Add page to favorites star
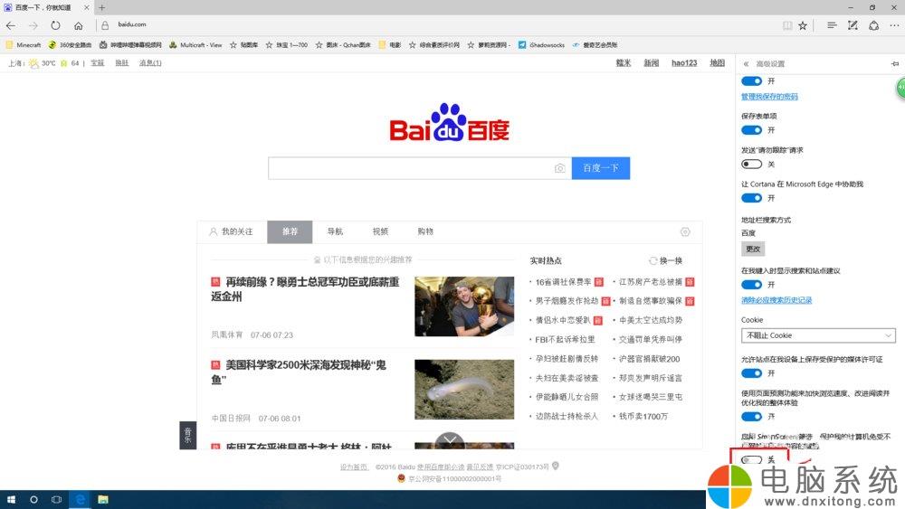This screenshot has width=905, height=509. [803, 25]
